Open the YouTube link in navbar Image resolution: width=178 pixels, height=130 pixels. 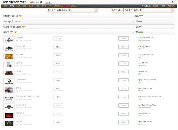coord(71,6)
